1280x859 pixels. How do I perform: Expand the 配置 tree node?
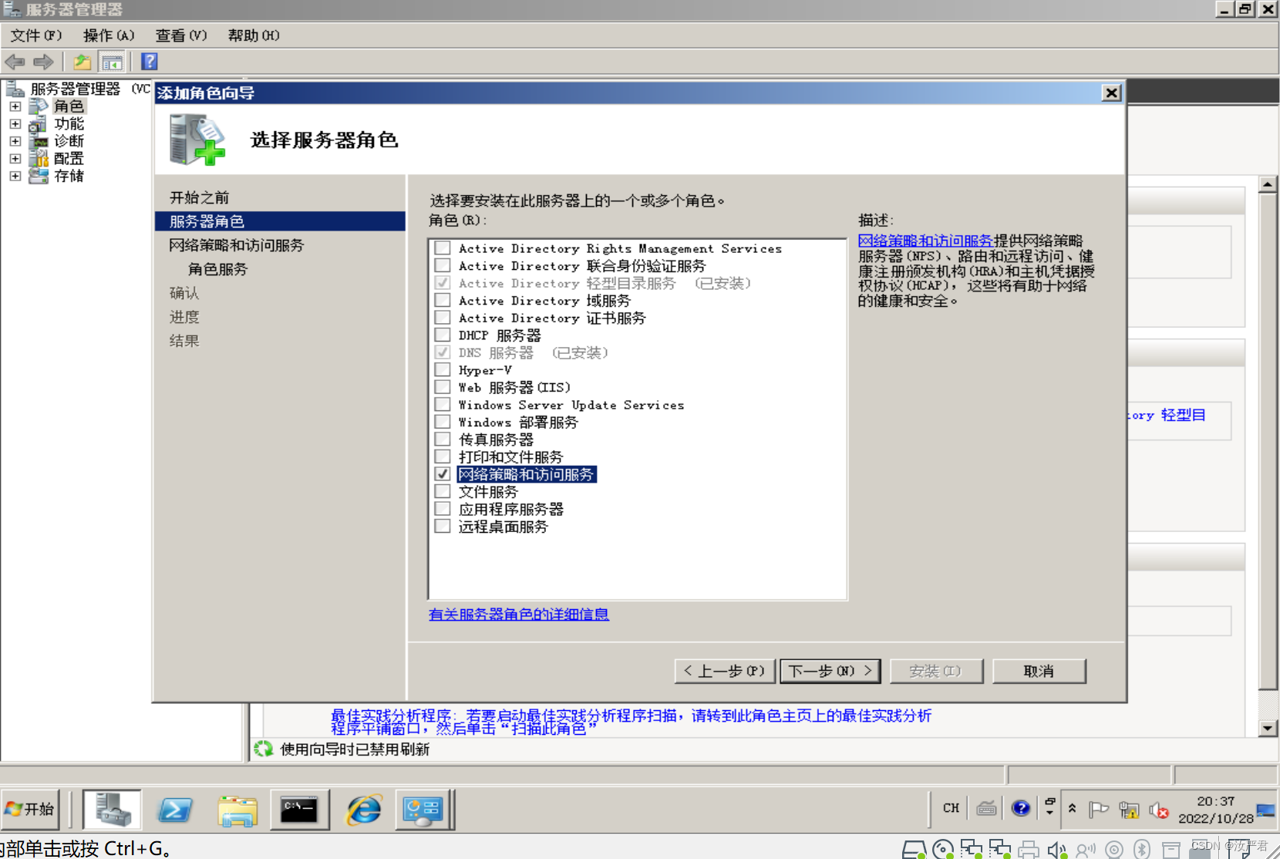(15, 159)
